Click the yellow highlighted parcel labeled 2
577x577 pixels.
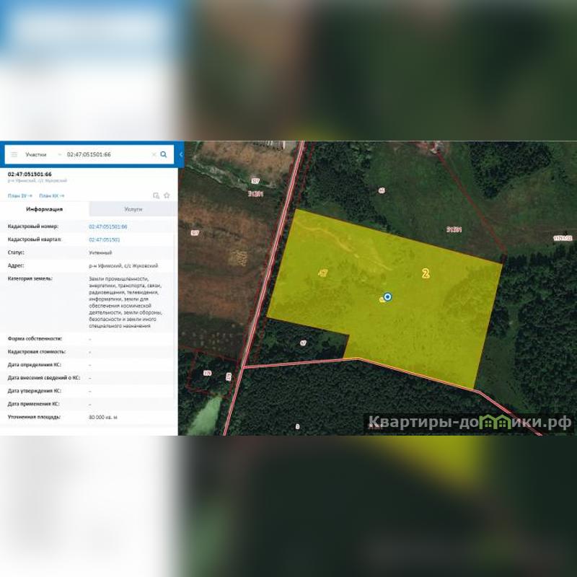click(426, 274)
